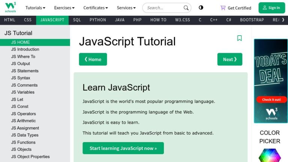The image size is (288, 162).
Task: Open JS Operators in sidebar
Action: [35, 114]
